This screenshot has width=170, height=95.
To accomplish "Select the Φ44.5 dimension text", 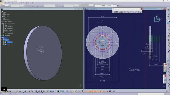I will (103, 73).
